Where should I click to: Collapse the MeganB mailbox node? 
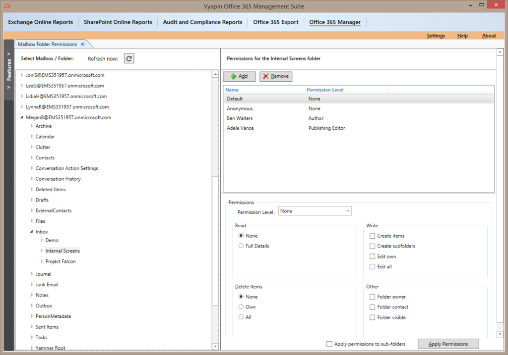pos(22,117)
